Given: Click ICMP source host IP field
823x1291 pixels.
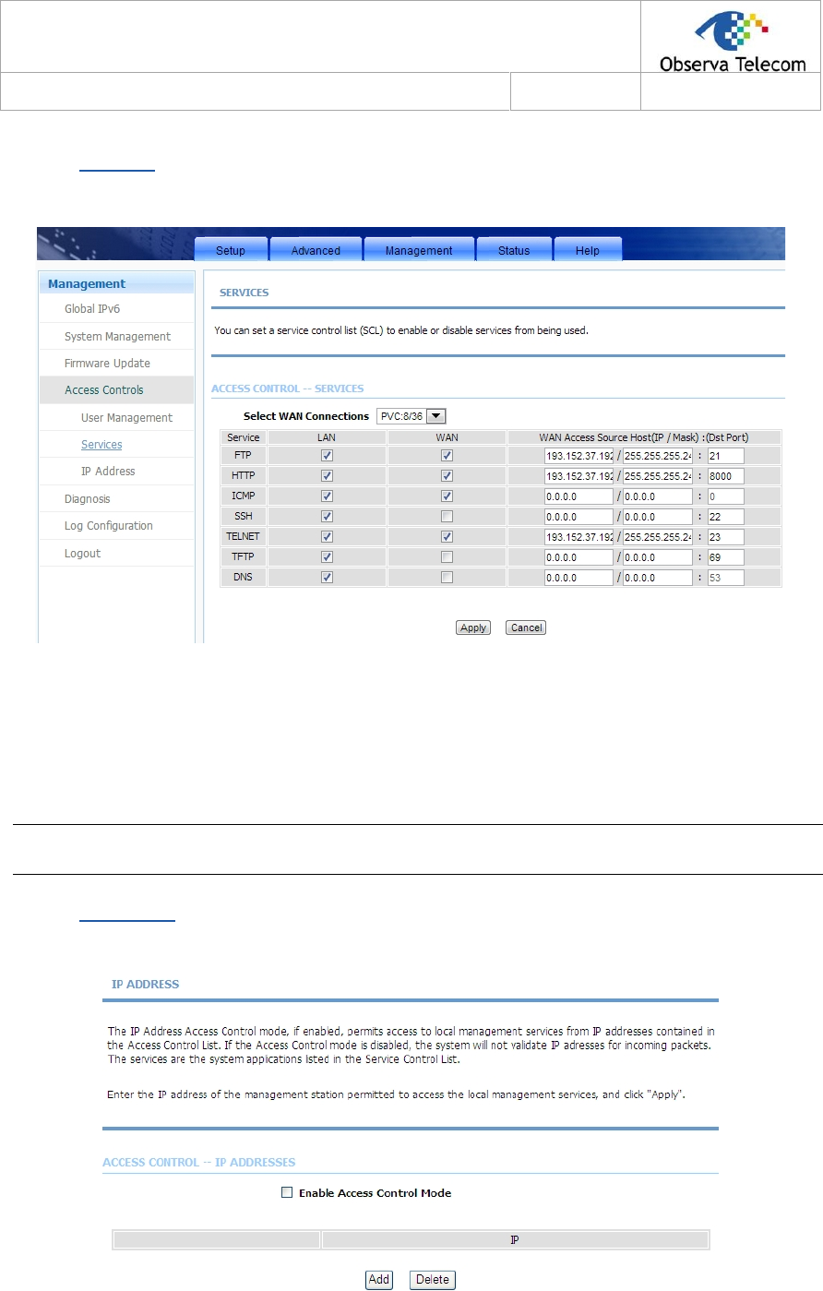Looking at the screenshot, I should click(x=578, y=496).
